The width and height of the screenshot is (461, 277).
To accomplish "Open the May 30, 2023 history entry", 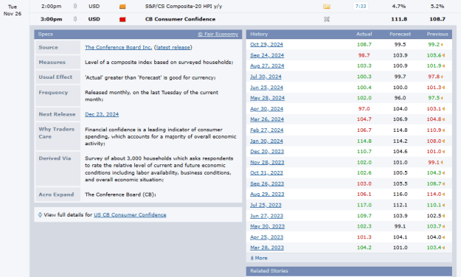I will click(x=267, y=226).
